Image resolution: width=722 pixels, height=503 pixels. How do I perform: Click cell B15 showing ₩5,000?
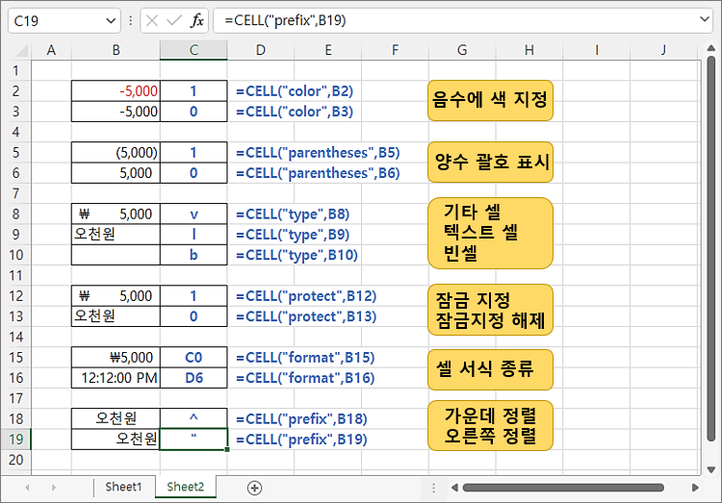(116, 357)
